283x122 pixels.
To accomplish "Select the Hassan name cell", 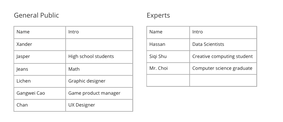I will pyautogui.click(x=168, y=44).
